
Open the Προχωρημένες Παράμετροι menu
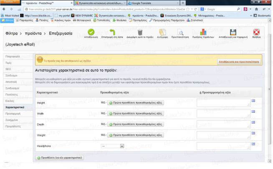[167, 20]
